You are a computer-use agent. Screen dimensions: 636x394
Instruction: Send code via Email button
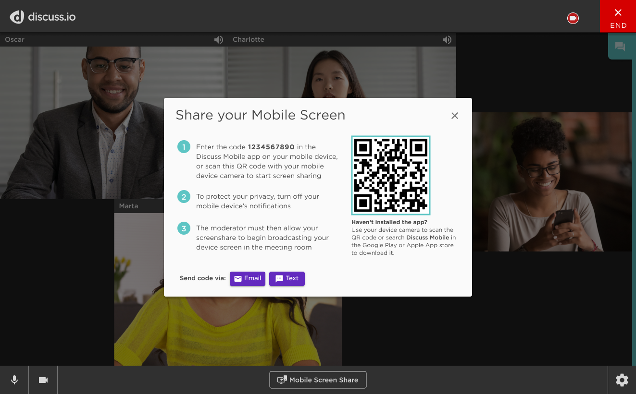(248, 279)
